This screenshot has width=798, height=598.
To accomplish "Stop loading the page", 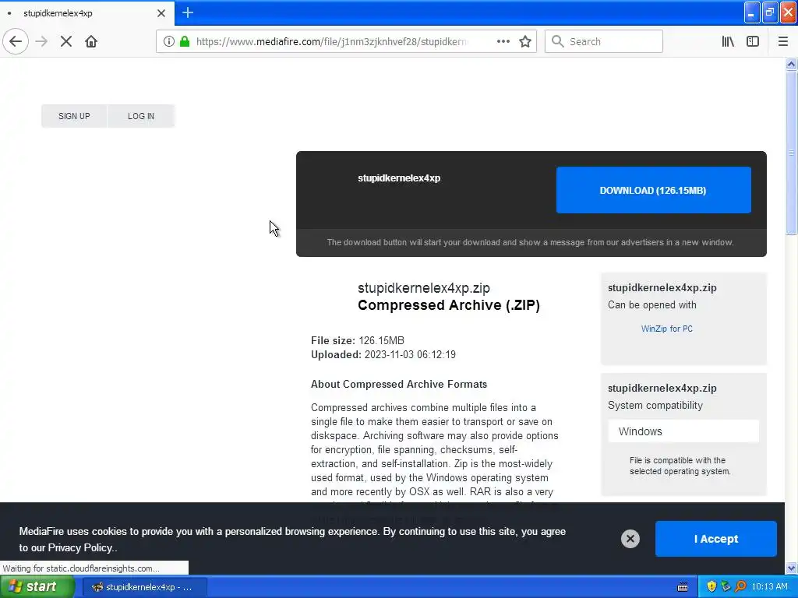I will (x=66, y=42).
